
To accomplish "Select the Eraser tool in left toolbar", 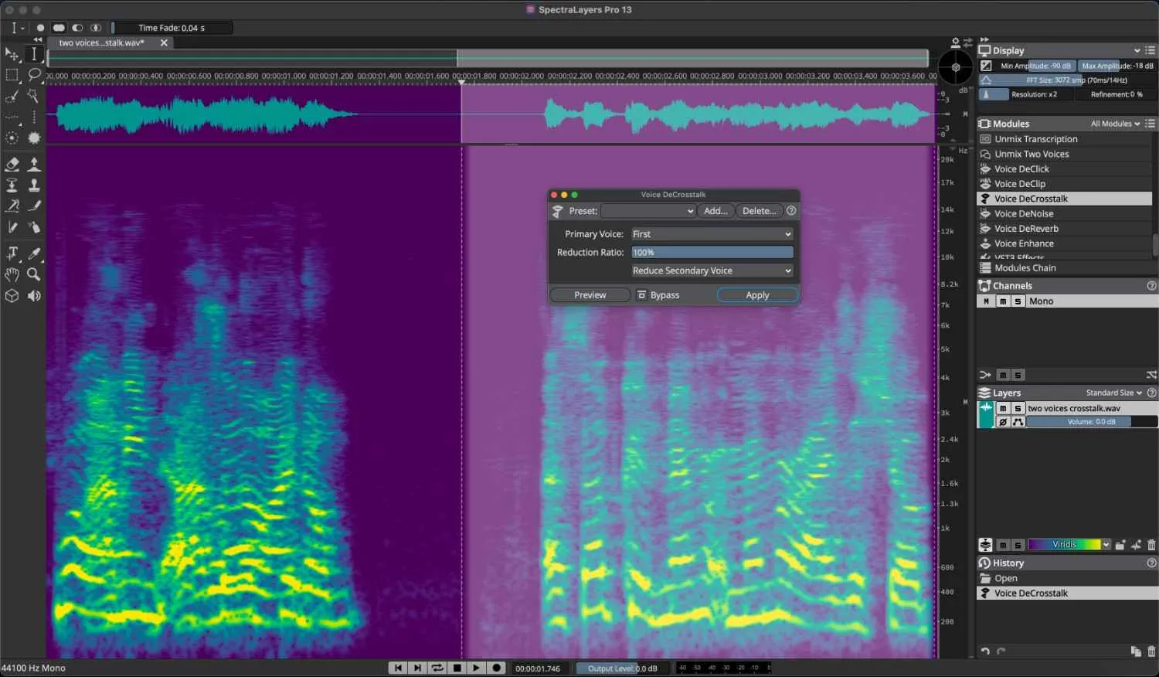I will [12, 164].
